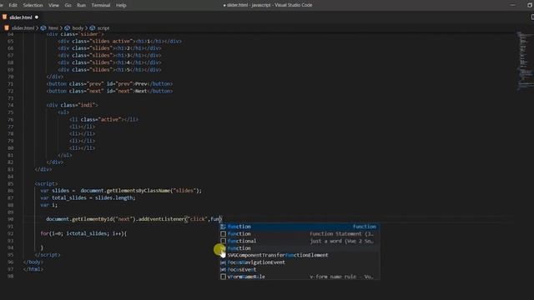Click the html element icon in breadcrumb
Screen dimensions: 534x300
tap(43, 27)
